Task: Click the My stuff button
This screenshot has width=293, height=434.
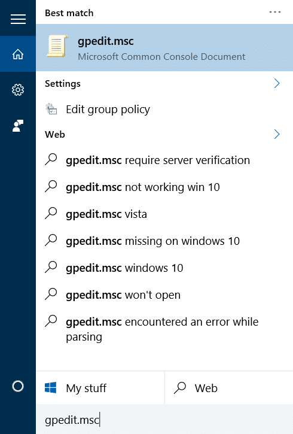Action: click(100, 388)
